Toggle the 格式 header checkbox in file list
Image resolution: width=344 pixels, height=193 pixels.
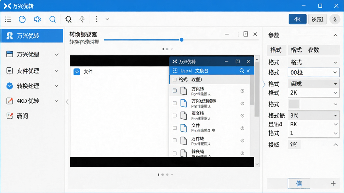coord(175,80)
